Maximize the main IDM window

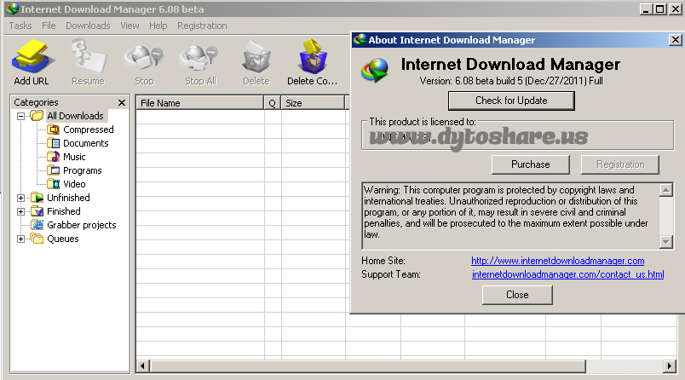pyautogui.click(x=660, y=9)
